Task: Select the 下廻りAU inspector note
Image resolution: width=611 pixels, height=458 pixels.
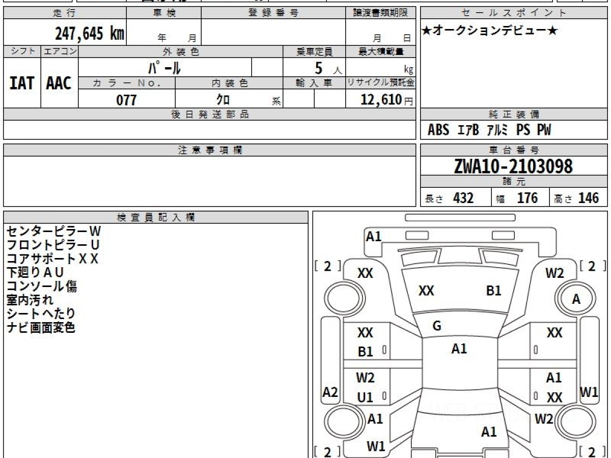Action: coord(35,272)
